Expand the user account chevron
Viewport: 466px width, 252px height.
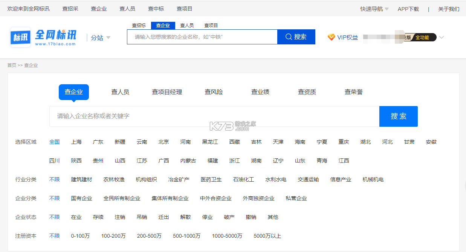pos(442,37)
